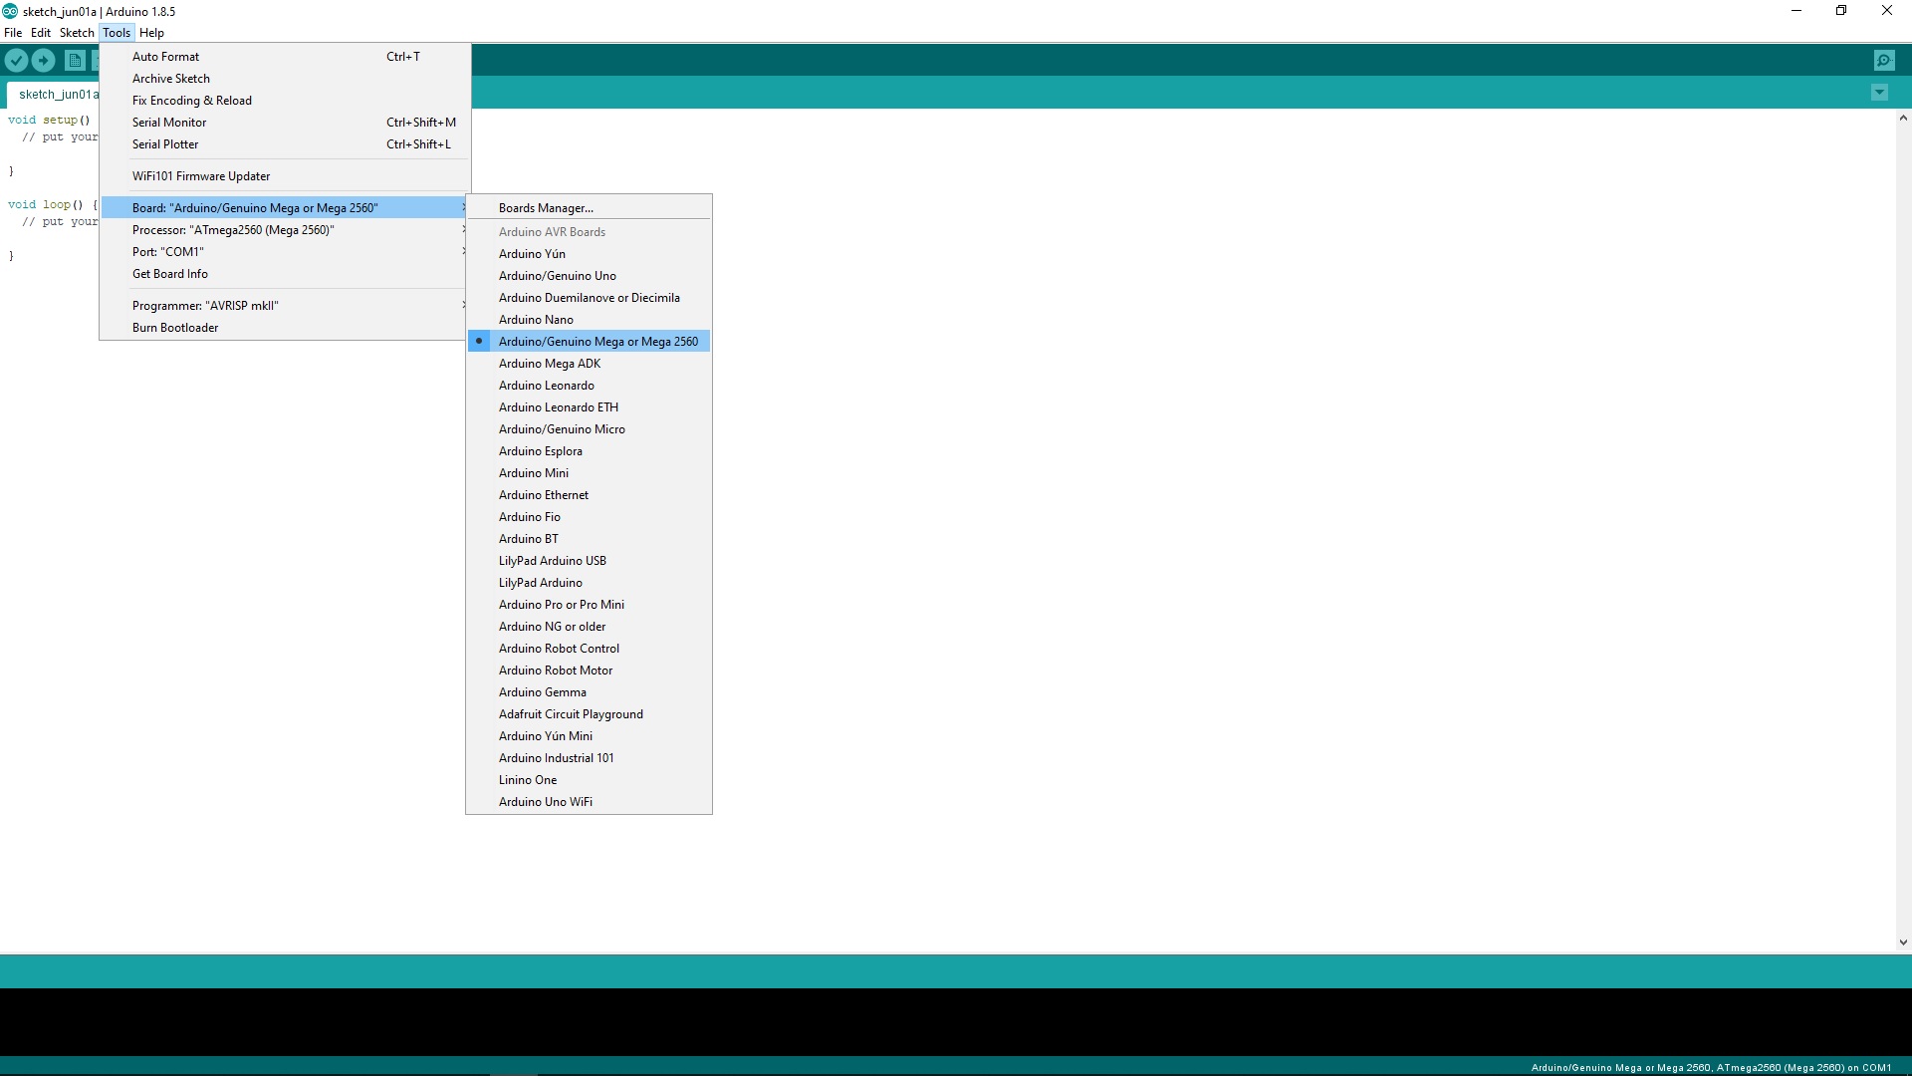Select Arduino Gemma board
The image size is (1912, 1076).
589,692
